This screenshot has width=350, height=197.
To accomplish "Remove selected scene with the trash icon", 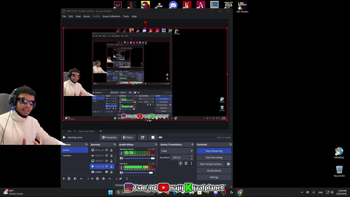I will tap(69, 179).
